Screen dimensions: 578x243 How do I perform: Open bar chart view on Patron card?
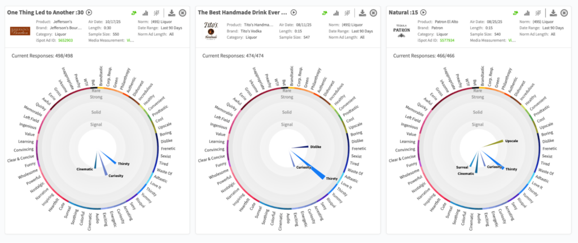tap(527, 13)
